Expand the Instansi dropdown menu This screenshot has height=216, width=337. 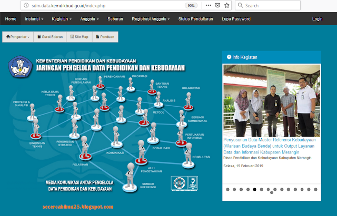34,19
